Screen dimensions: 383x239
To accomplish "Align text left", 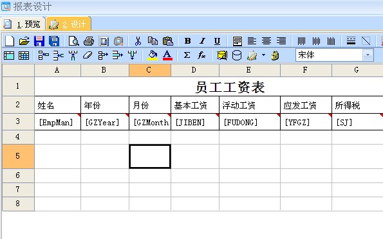I will 252,41.
